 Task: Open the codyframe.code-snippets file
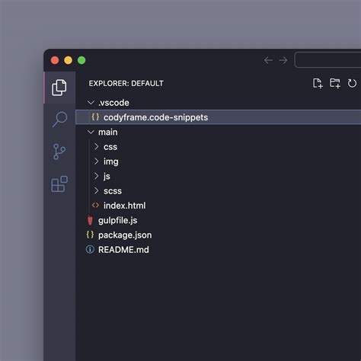pos(219,117)
